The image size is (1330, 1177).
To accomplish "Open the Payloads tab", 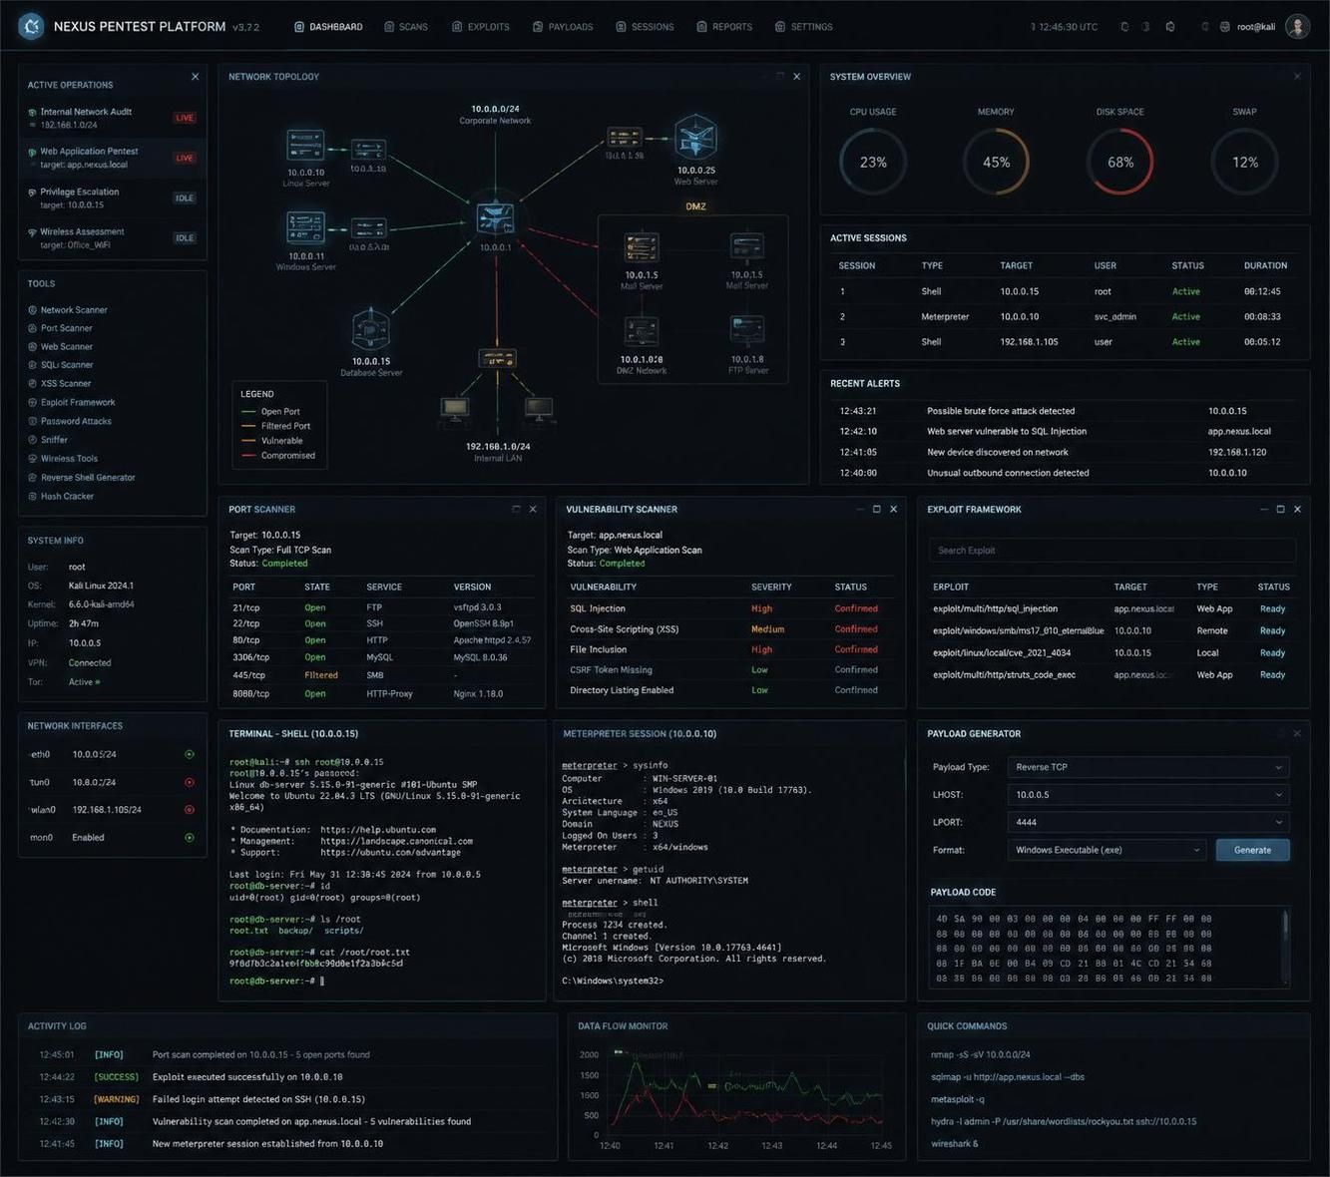I will click(x=563, y=27).
